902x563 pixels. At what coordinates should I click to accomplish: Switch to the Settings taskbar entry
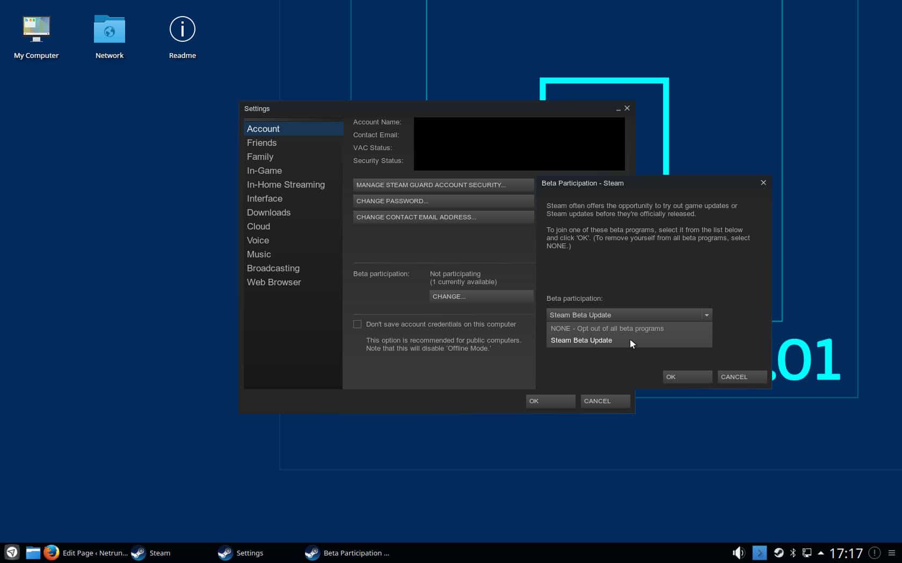[x=241, y=552]
